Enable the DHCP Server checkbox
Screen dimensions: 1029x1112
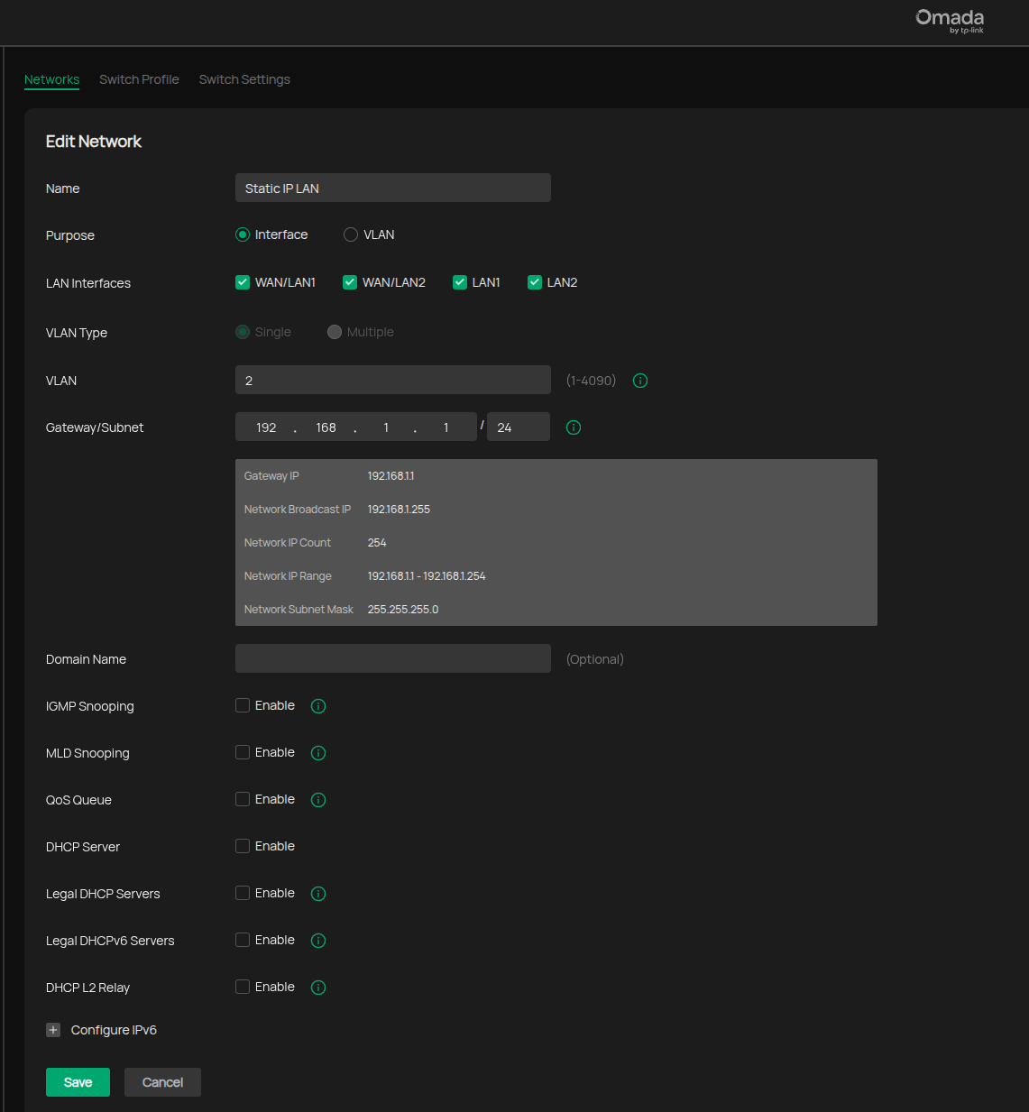coord(243,846)
